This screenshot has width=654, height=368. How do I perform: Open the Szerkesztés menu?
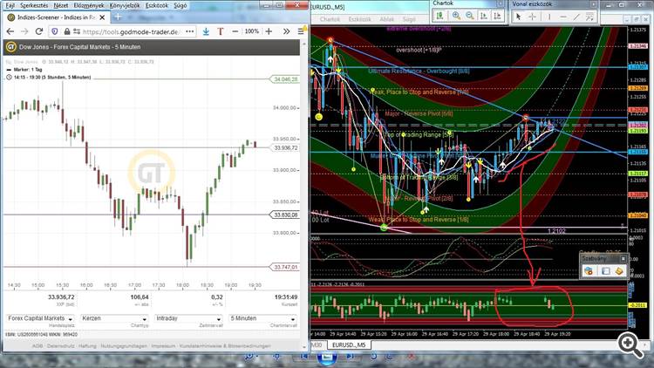tap(34, 5)
